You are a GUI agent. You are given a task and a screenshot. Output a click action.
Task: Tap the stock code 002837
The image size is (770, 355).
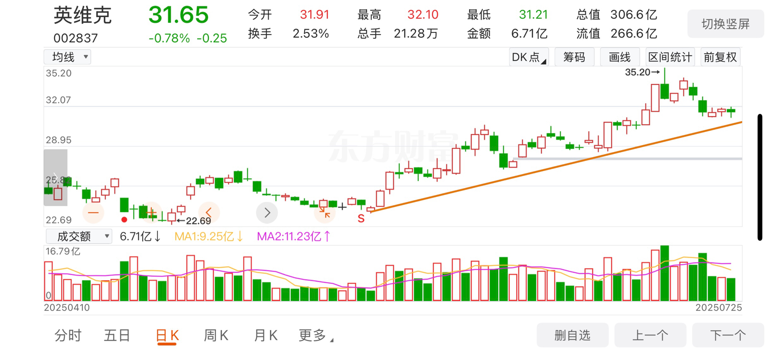[x=75, y=38]
